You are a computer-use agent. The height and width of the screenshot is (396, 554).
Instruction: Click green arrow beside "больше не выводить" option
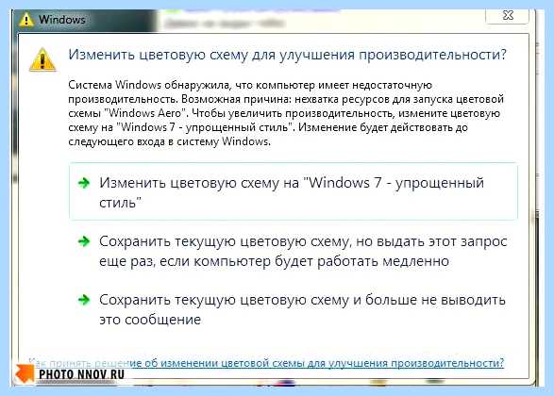click(x=84, y=300)
